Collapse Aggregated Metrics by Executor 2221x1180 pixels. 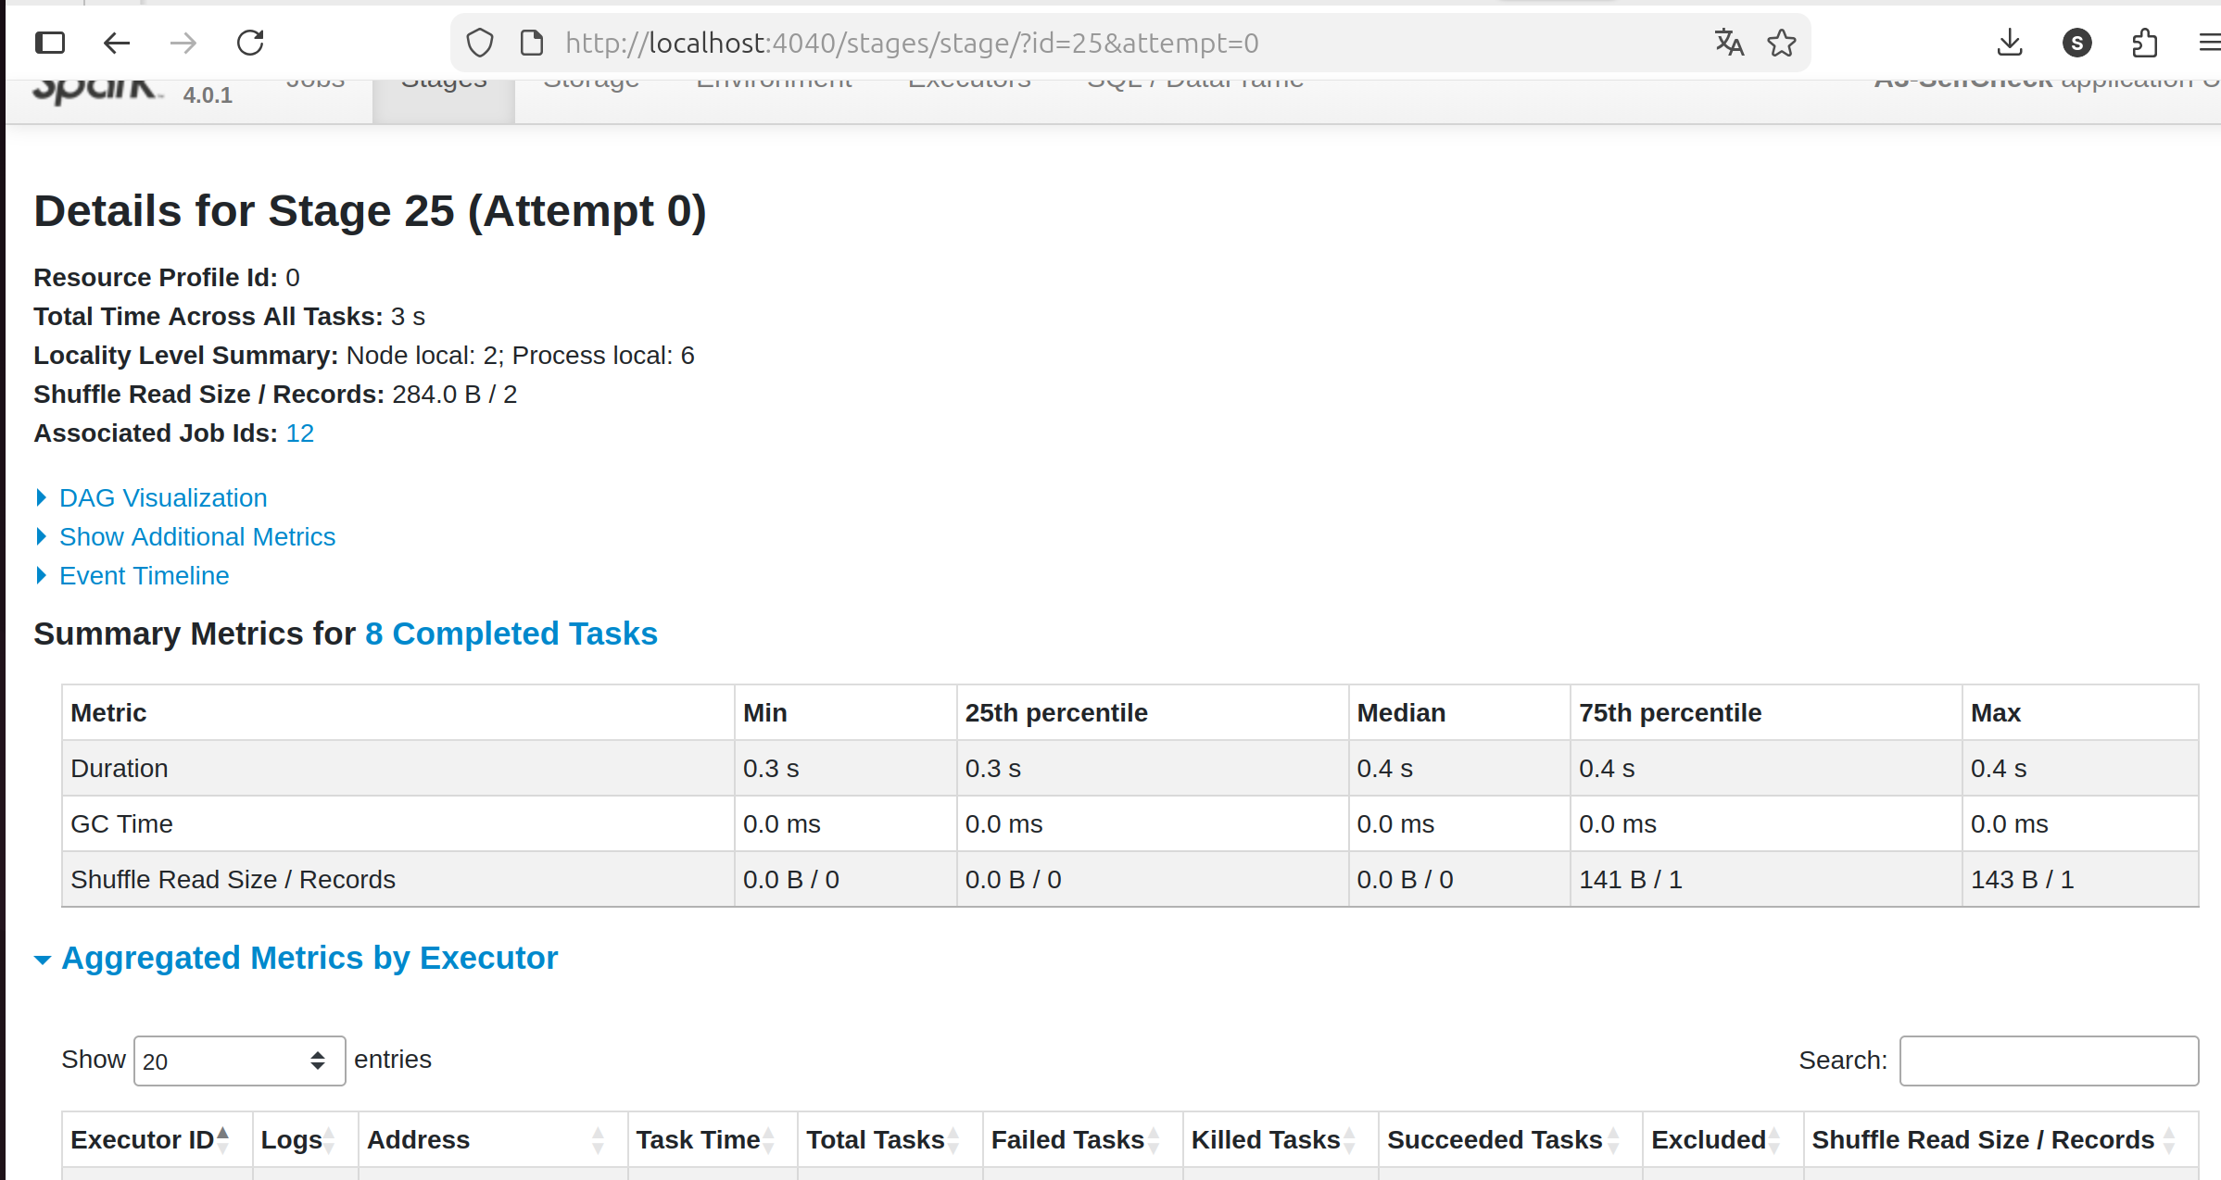[309, 958]
